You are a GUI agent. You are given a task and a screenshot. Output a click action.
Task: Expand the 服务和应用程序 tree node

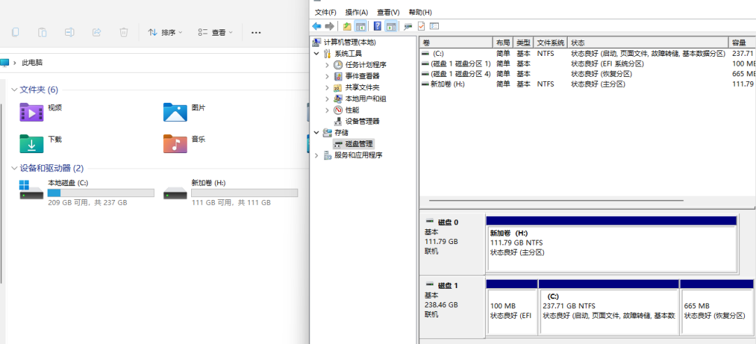tap(316, 155)
